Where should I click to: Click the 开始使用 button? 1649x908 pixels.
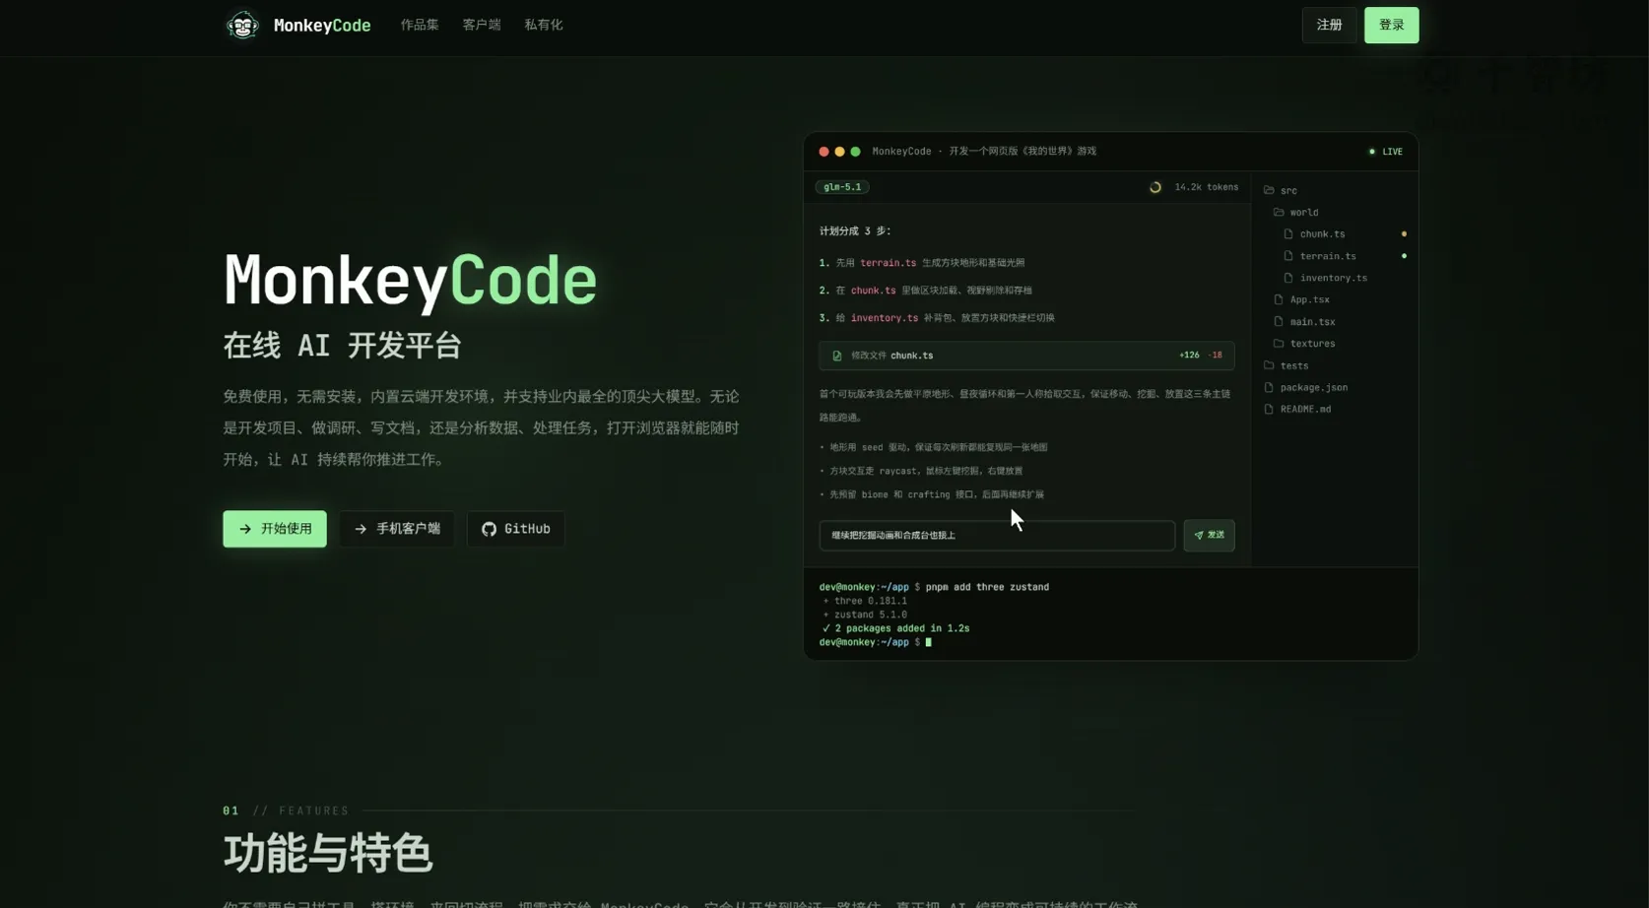click(x=275, y=529)
